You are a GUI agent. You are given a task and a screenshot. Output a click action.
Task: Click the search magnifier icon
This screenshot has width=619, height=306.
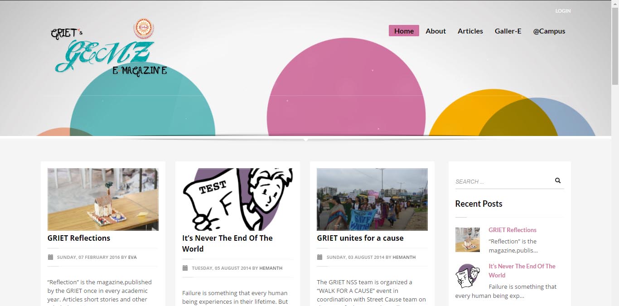pos(558,180)
